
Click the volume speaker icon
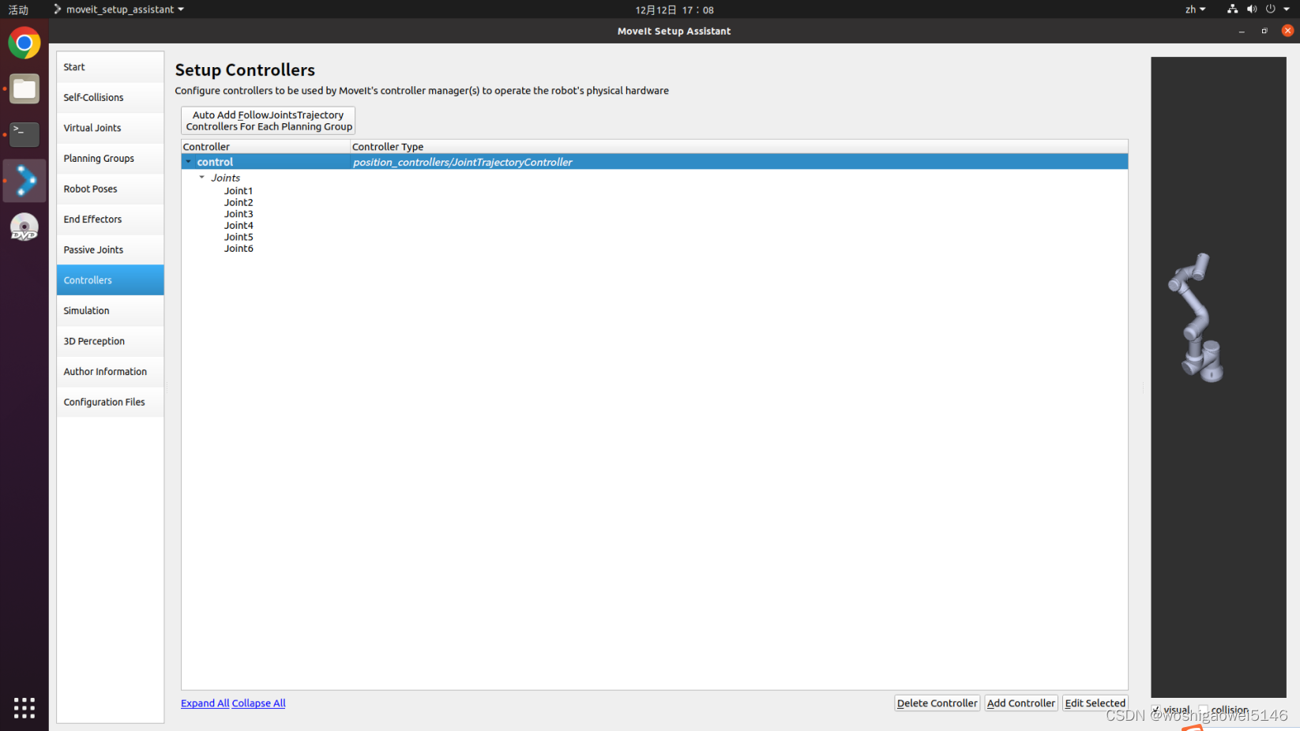(1252, 9)
